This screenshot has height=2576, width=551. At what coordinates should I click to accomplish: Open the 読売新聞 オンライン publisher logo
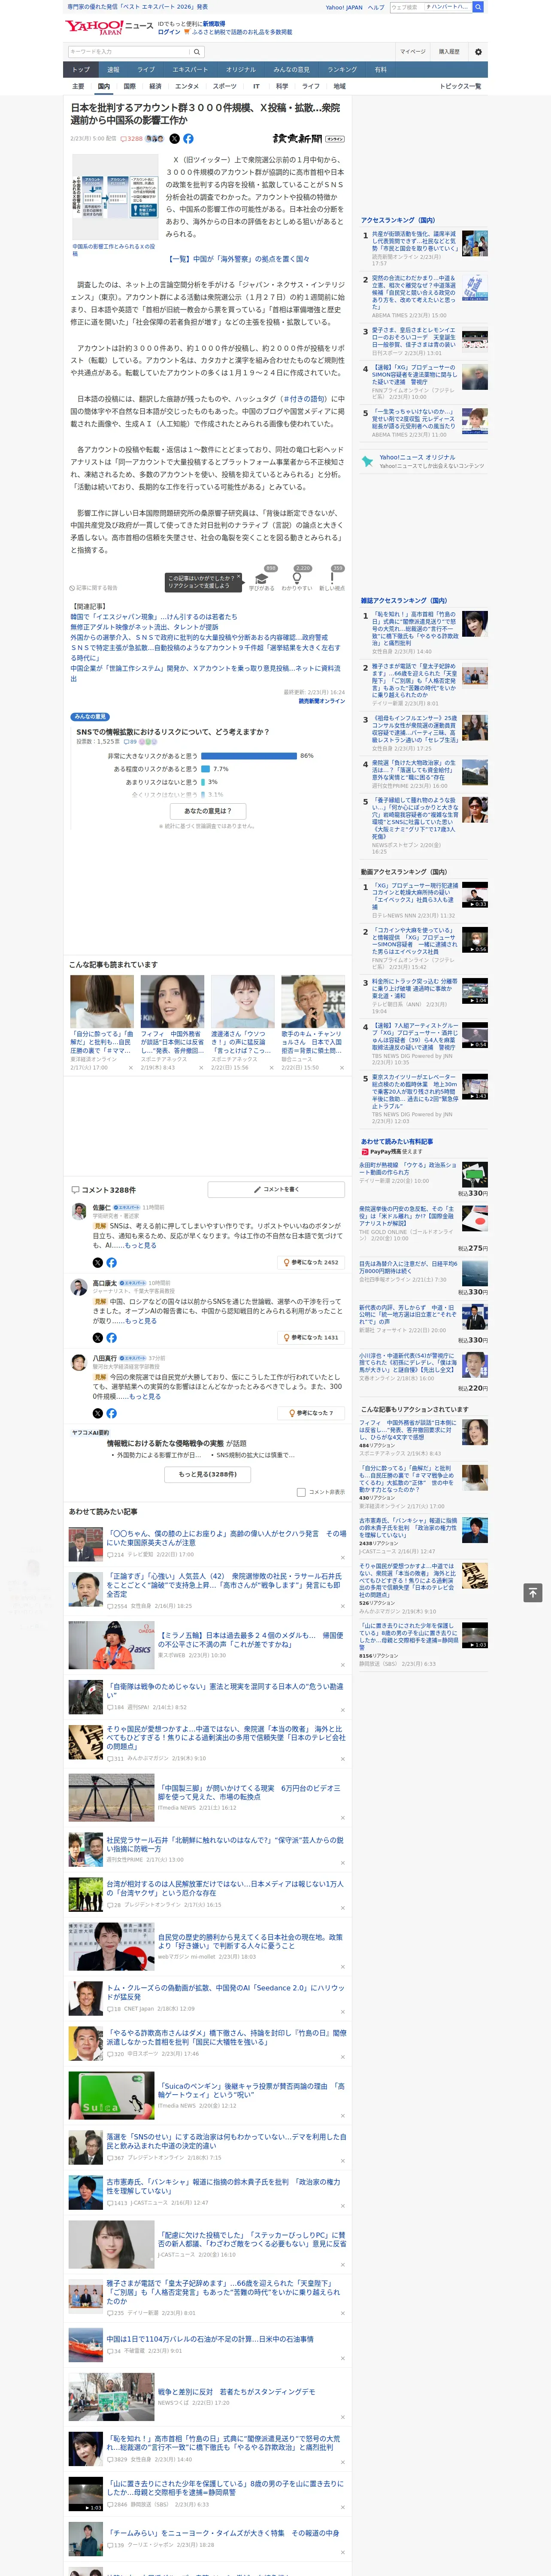[x=308, y=139]
